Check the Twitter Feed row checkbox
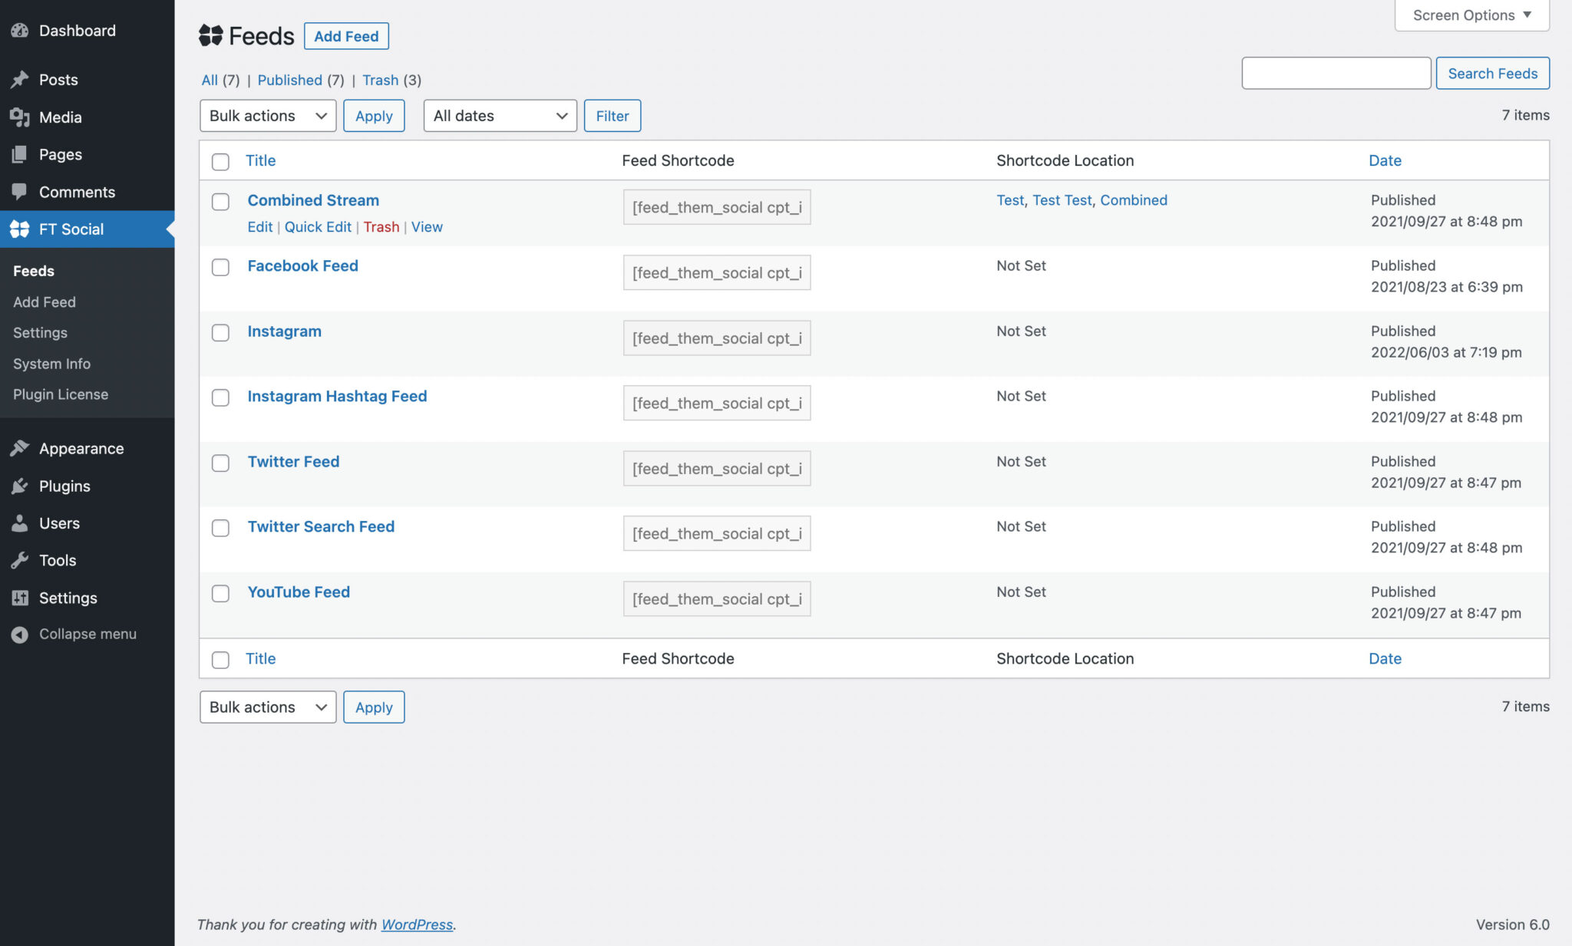The height and width of the screenshot is (946, 1572). point(220,463)
